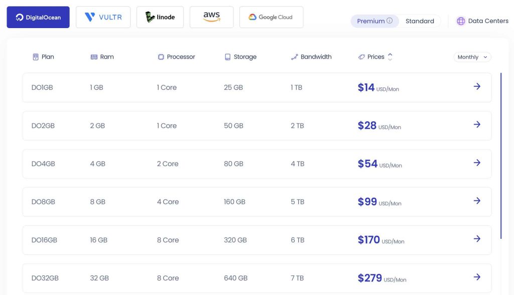Screen dimensions: 514x295
Task: Click the $99 USD/Mon price
Action: coord(379,202)
